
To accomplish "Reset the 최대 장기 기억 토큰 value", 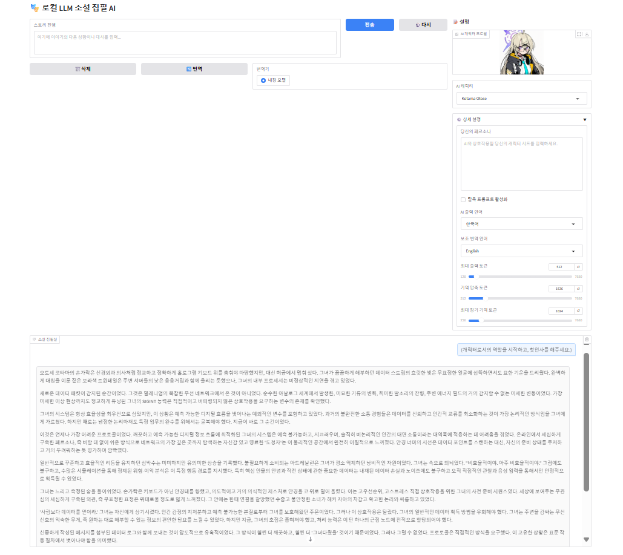I will tap(578, 311).
